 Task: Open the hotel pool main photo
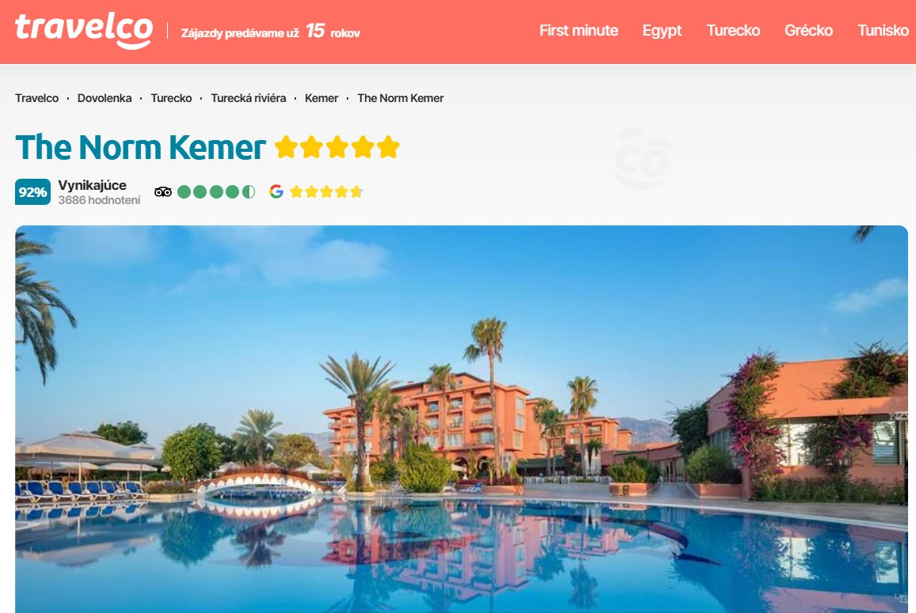(462, 419)
